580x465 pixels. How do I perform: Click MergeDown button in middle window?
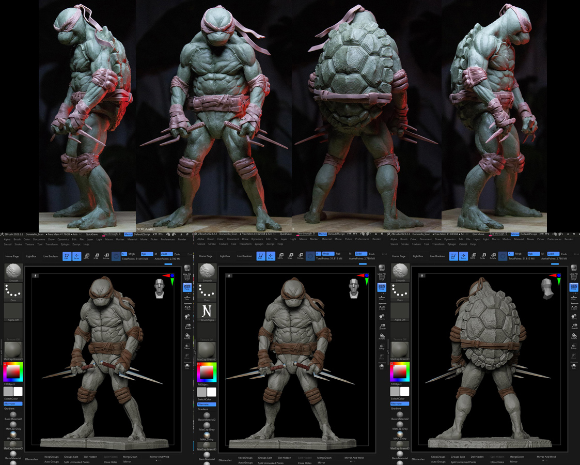click(x=324, y=458)
